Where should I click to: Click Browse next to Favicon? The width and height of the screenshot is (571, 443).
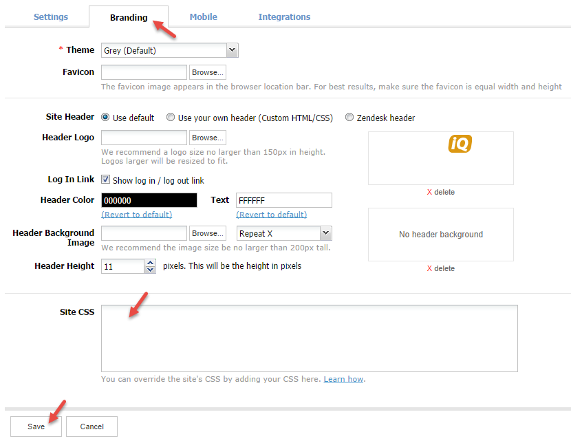click(x=207, y=72)
